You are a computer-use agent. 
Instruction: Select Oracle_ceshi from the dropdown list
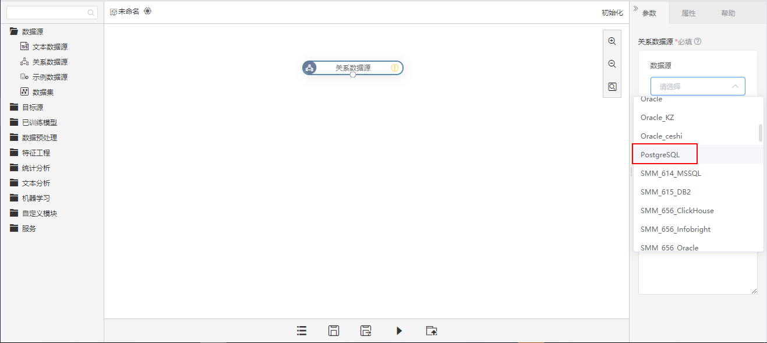click(x=698, y=136)
